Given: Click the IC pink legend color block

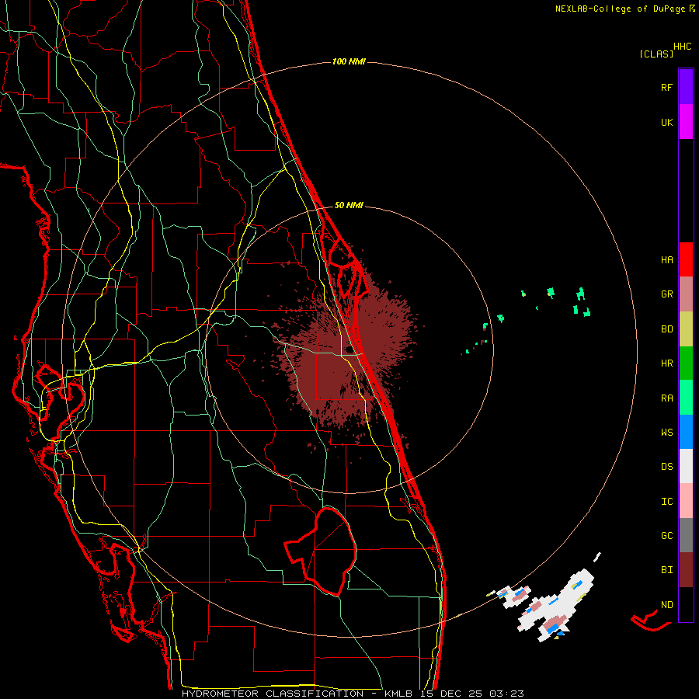Looking at the screenshot, I should [x=686, y=501].
